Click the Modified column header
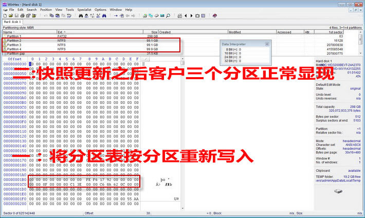This screenshot has height=218, width=365. (252, 32)
